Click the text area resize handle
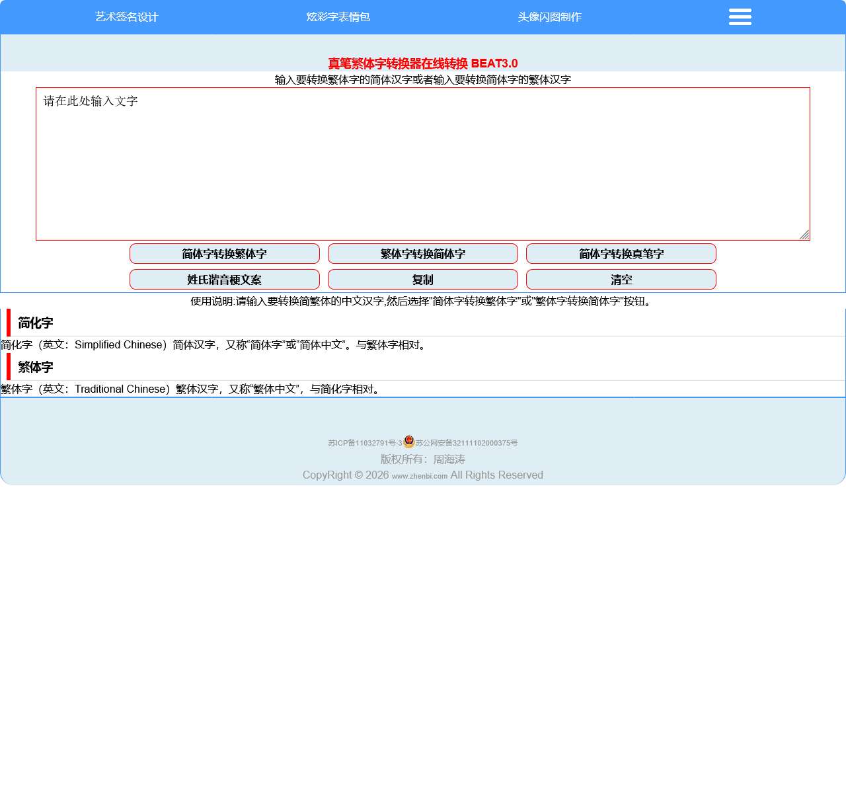Image resolution: width=846 pixels, height=790 pixels. coord(804,235)
